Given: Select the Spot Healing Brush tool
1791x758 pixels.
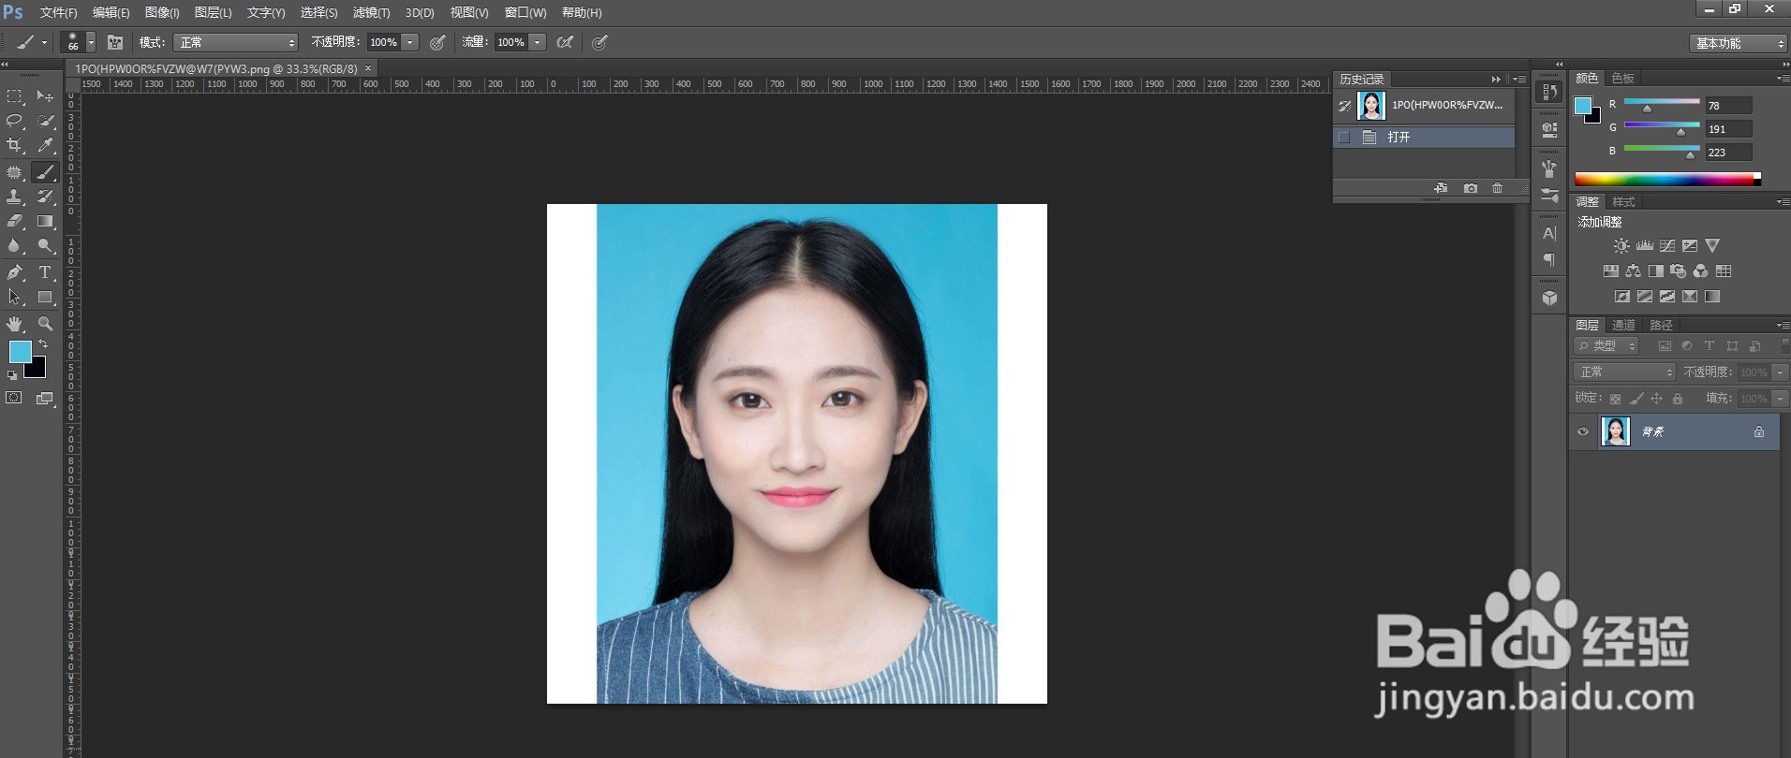Looking at the screenshot, I should click(15, 172).
